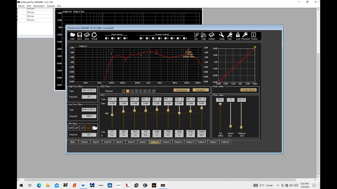
Task: Select FIR Ext filter button
Action: pyautogui.click(x=88, y=128)
